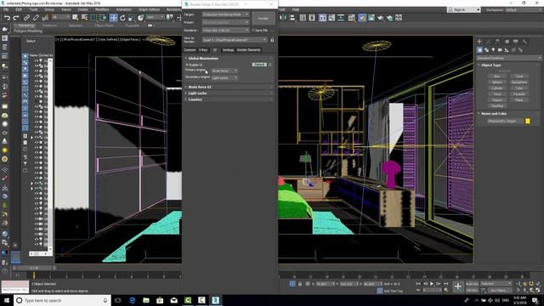Click the GeoSphere primitive button
This screenshot has height=306, width=544.
pos(519,82)
